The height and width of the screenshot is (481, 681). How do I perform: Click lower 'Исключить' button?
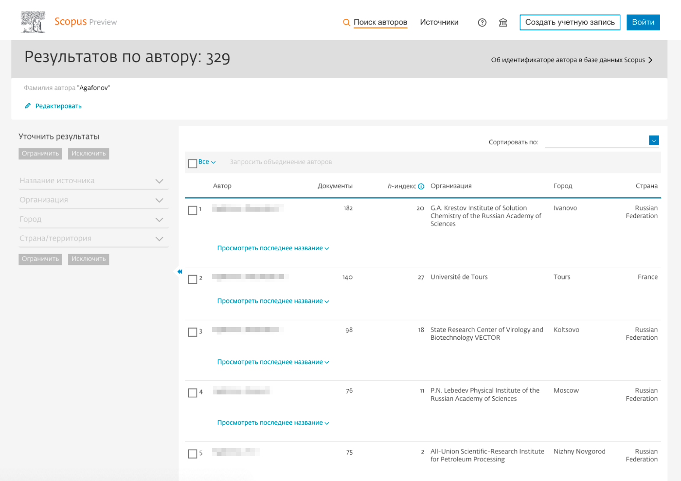tap(88, 259)
